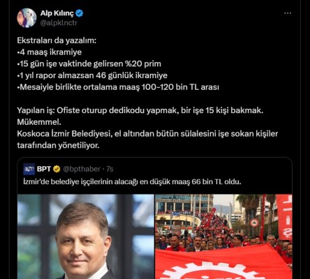Screen dimensions: 310x279
Task: Open the three-dot more options menu
Action: (288, 13)
